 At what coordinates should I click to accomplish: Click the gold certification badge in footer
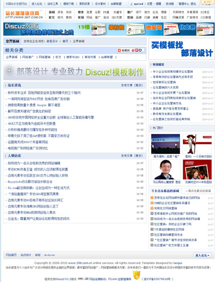(x=137, y=276)
